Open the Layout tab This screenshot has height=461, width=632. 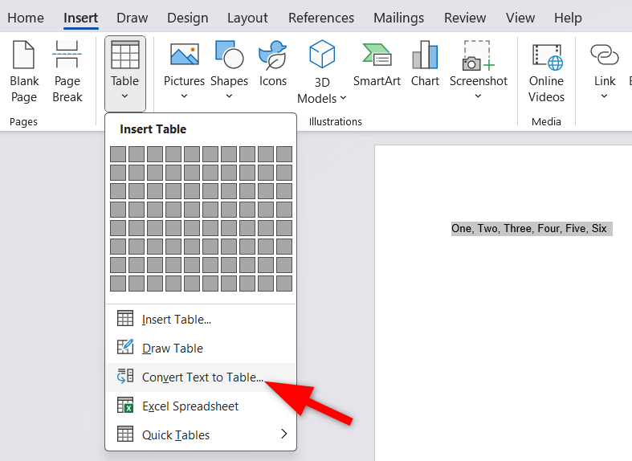pyautogui.click(x=247, y=18)
